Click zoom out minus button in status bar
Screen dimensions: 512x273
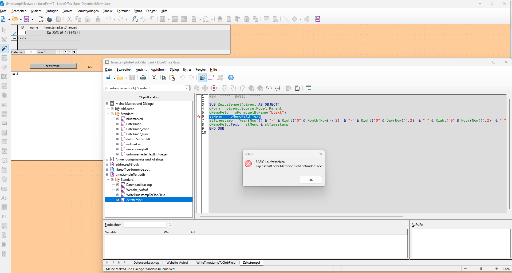point(465,269)
